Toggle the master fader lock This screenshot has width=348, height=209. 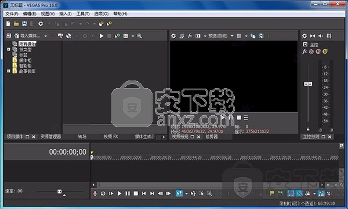tap(308, 129)
